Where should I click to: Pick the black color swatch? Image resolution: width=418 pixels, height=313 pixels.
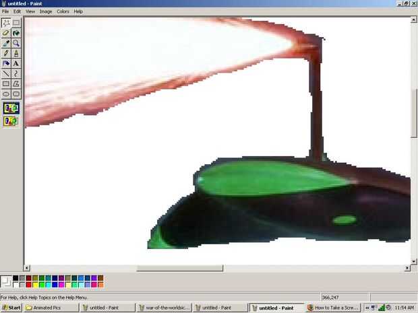16,278
